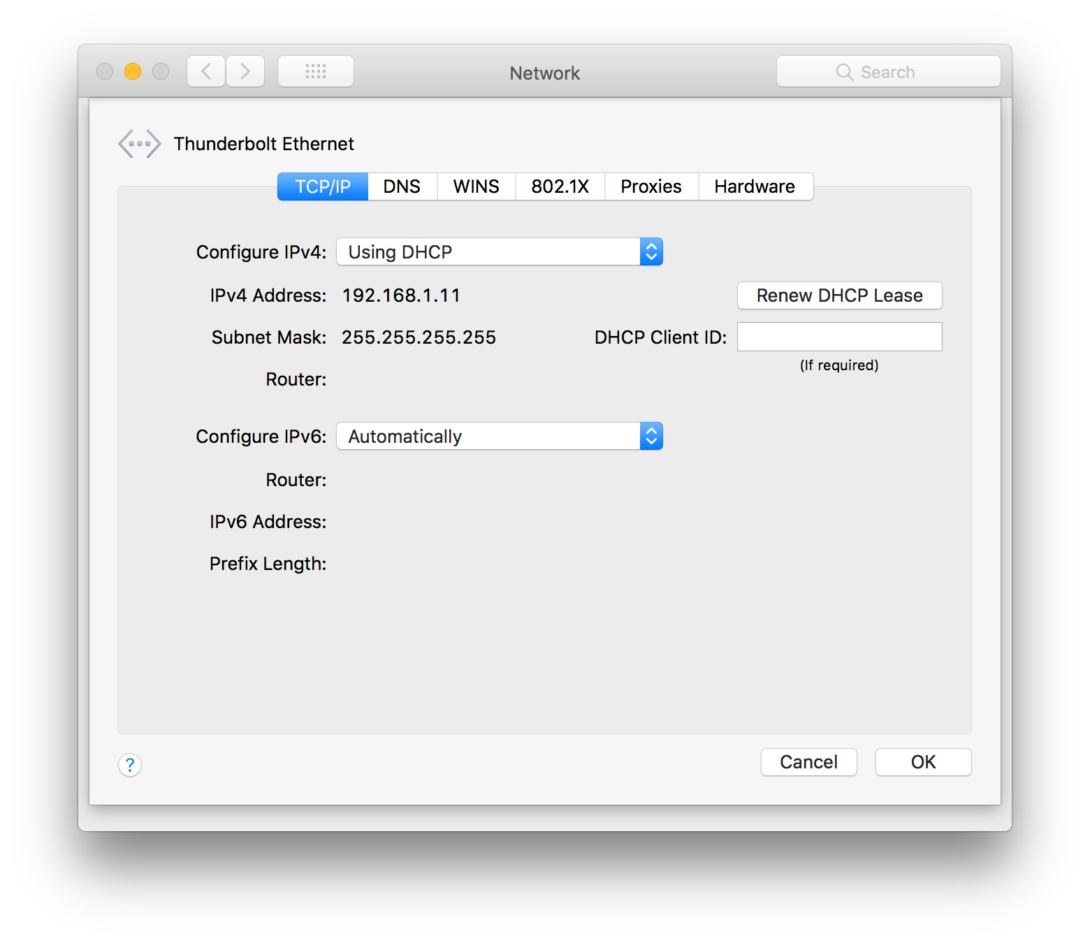Open the Configure IPv4 dropdown
Screen dimensions: 1090x943
500,251
